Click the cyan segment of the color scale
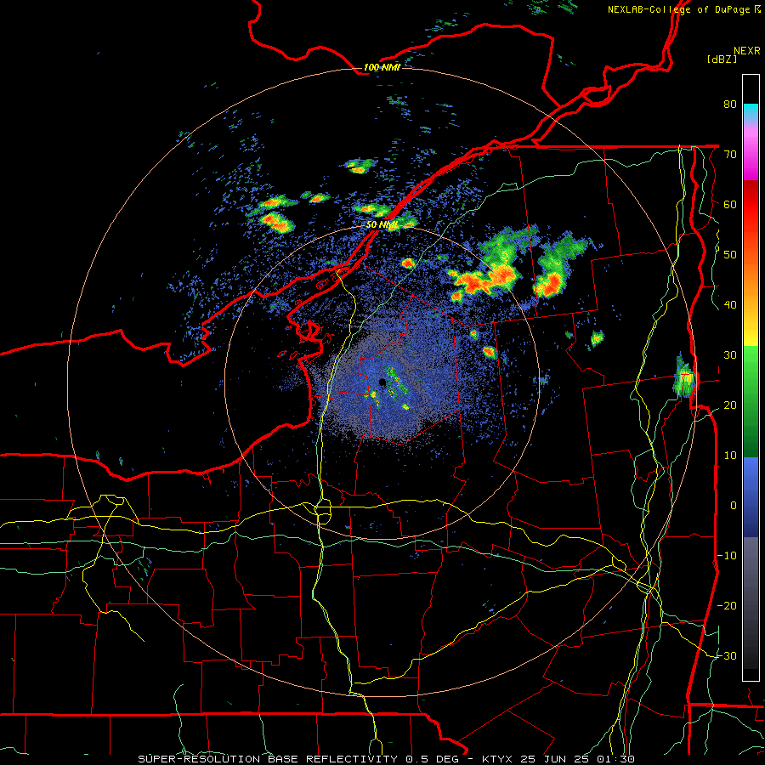 coord(751,112)
